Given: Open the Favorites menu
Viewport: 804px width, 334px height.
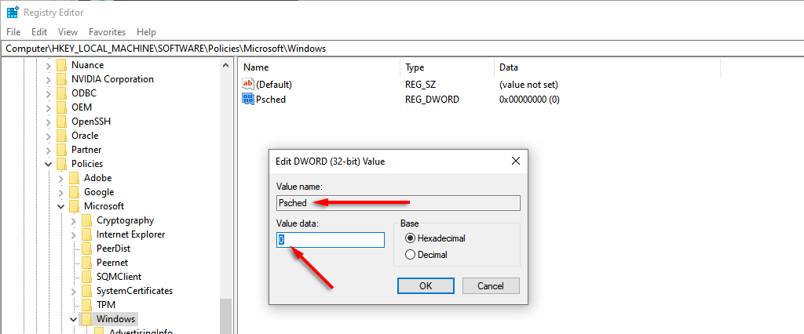Looking at the screenshot, I should coord(107,32).
